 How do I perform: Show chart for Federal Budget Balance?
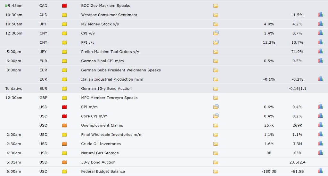pyautogui.click(x=320, y=171)
